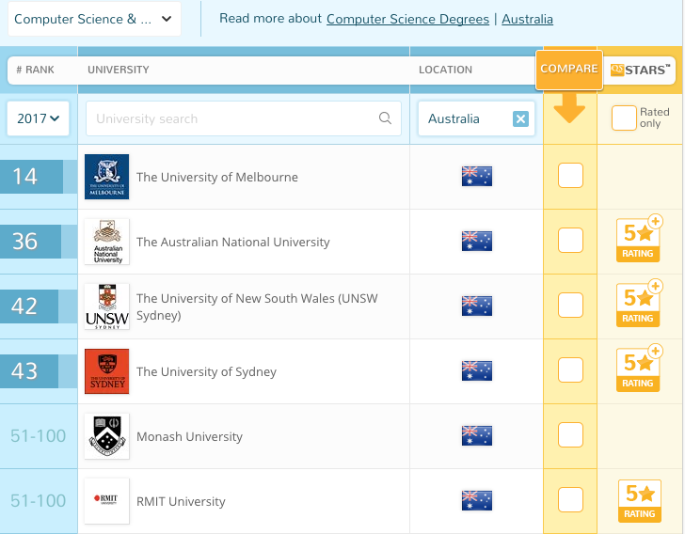Click the UNSW Sydney logo
The width and height of the screenshot is (685, 534).
(x=106, y=306)
